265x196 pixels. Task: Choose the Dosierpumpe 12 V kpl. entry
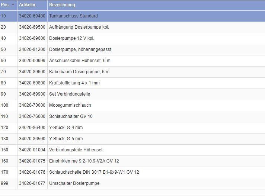[x=71, y=38]
